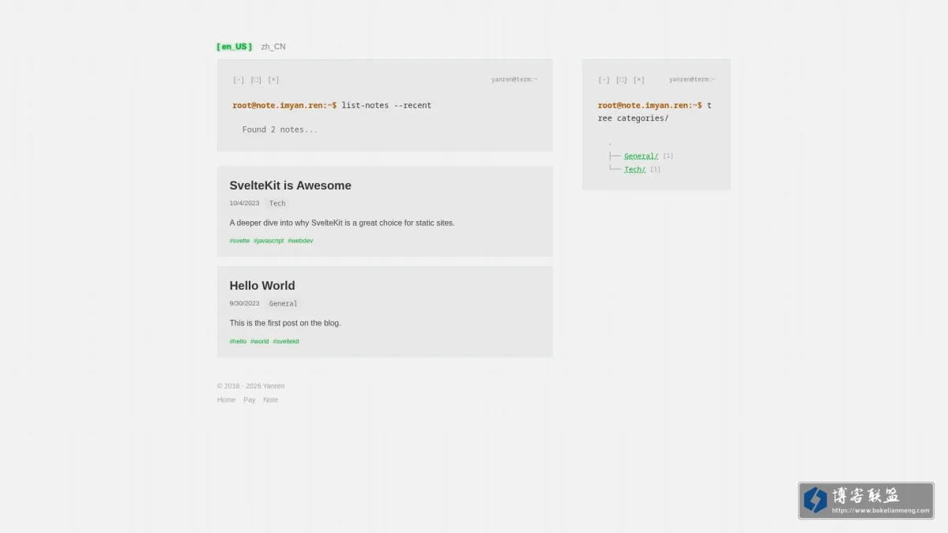Click the [1] count beside General/

pos(668,156)
